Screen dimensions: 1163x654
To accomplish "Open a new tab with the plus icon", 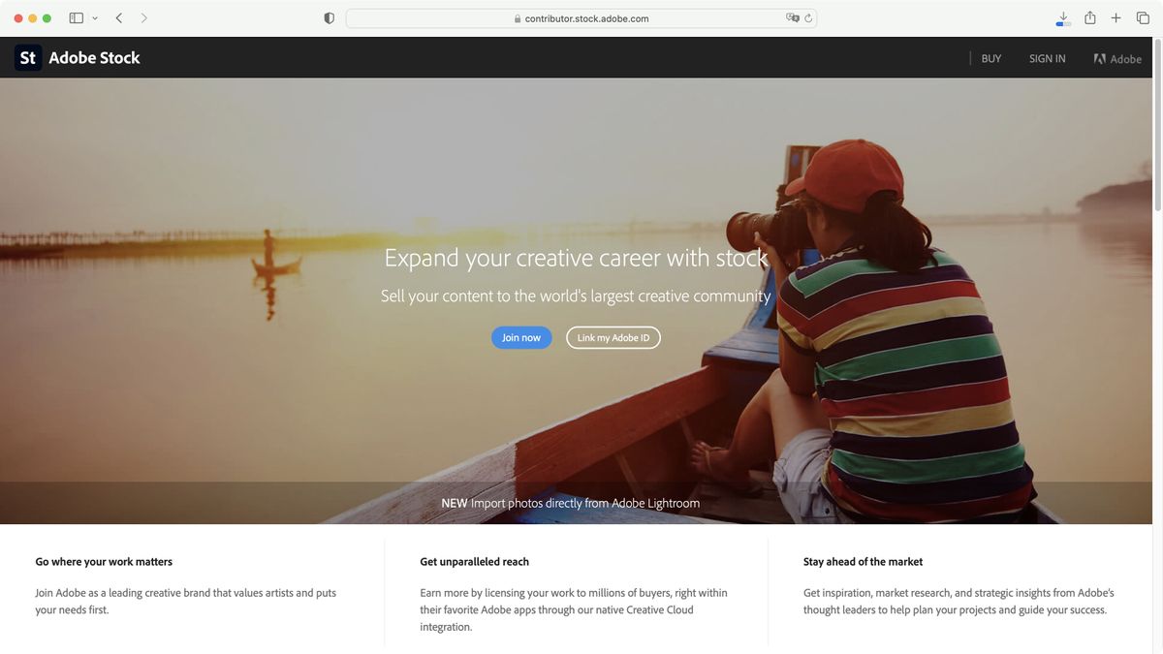I will pyautogui.click(x=1115, y=17).
